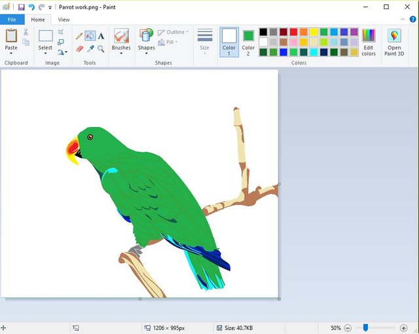The image size is (419, 334).
Task: Expand the Select dropdown arrow
Action: 45,54
